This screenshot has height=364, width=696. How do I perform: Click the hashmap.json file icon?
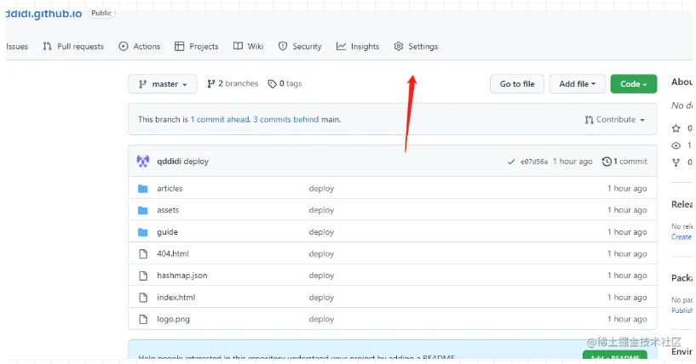point(143,276)
